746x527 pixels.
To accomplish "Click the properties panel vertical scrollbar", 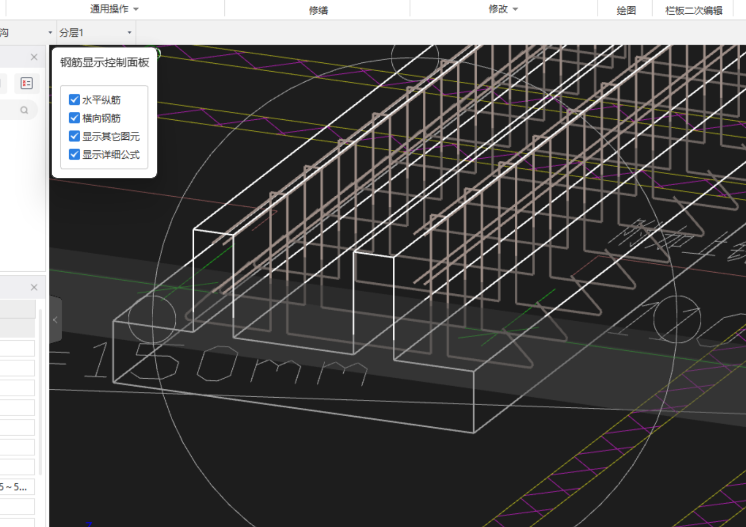I will [x=40, y=391].
